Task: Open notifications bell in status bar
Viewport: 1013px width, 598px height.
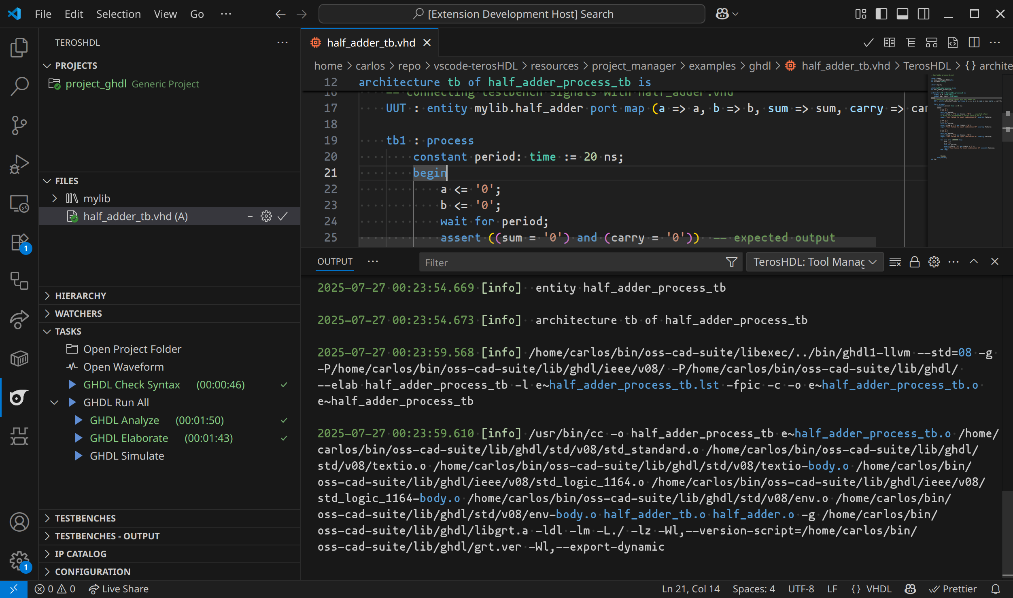Action: tap(996, 589)
